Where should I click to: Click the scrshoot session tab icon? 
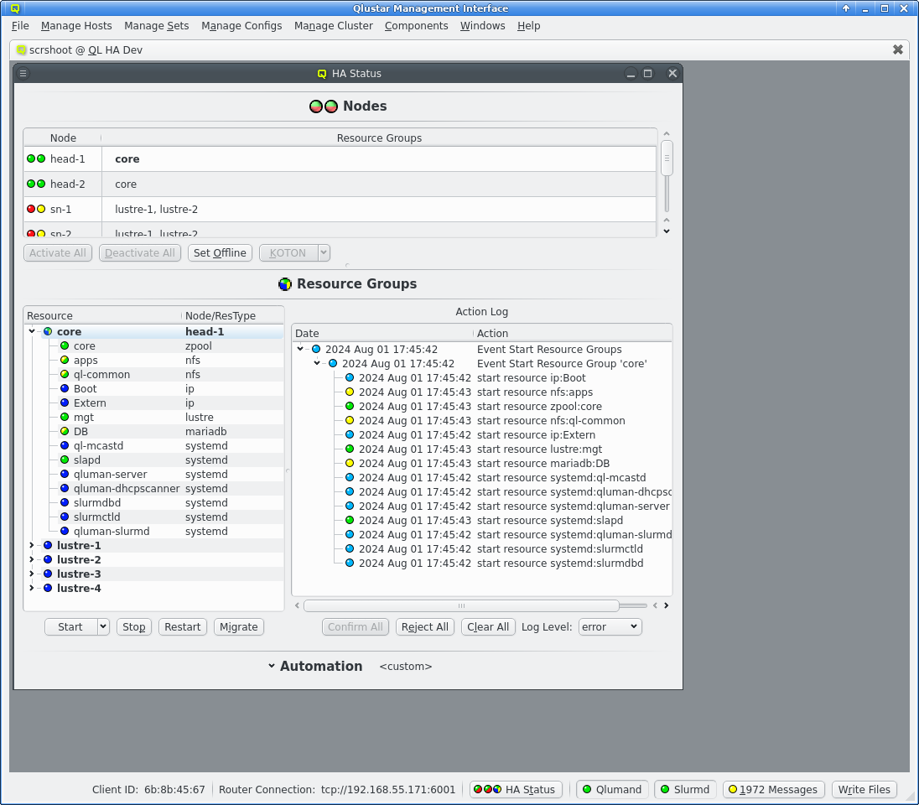pos(21,49)
